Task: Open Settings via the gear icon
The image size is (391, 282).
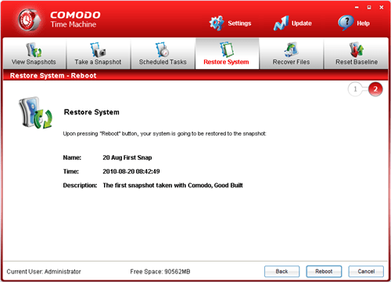Action: point(217,23)
